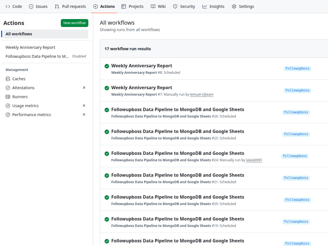Click success status icon for run #21
This screenshot has width=328, height=246.
(x=107, y=176)
